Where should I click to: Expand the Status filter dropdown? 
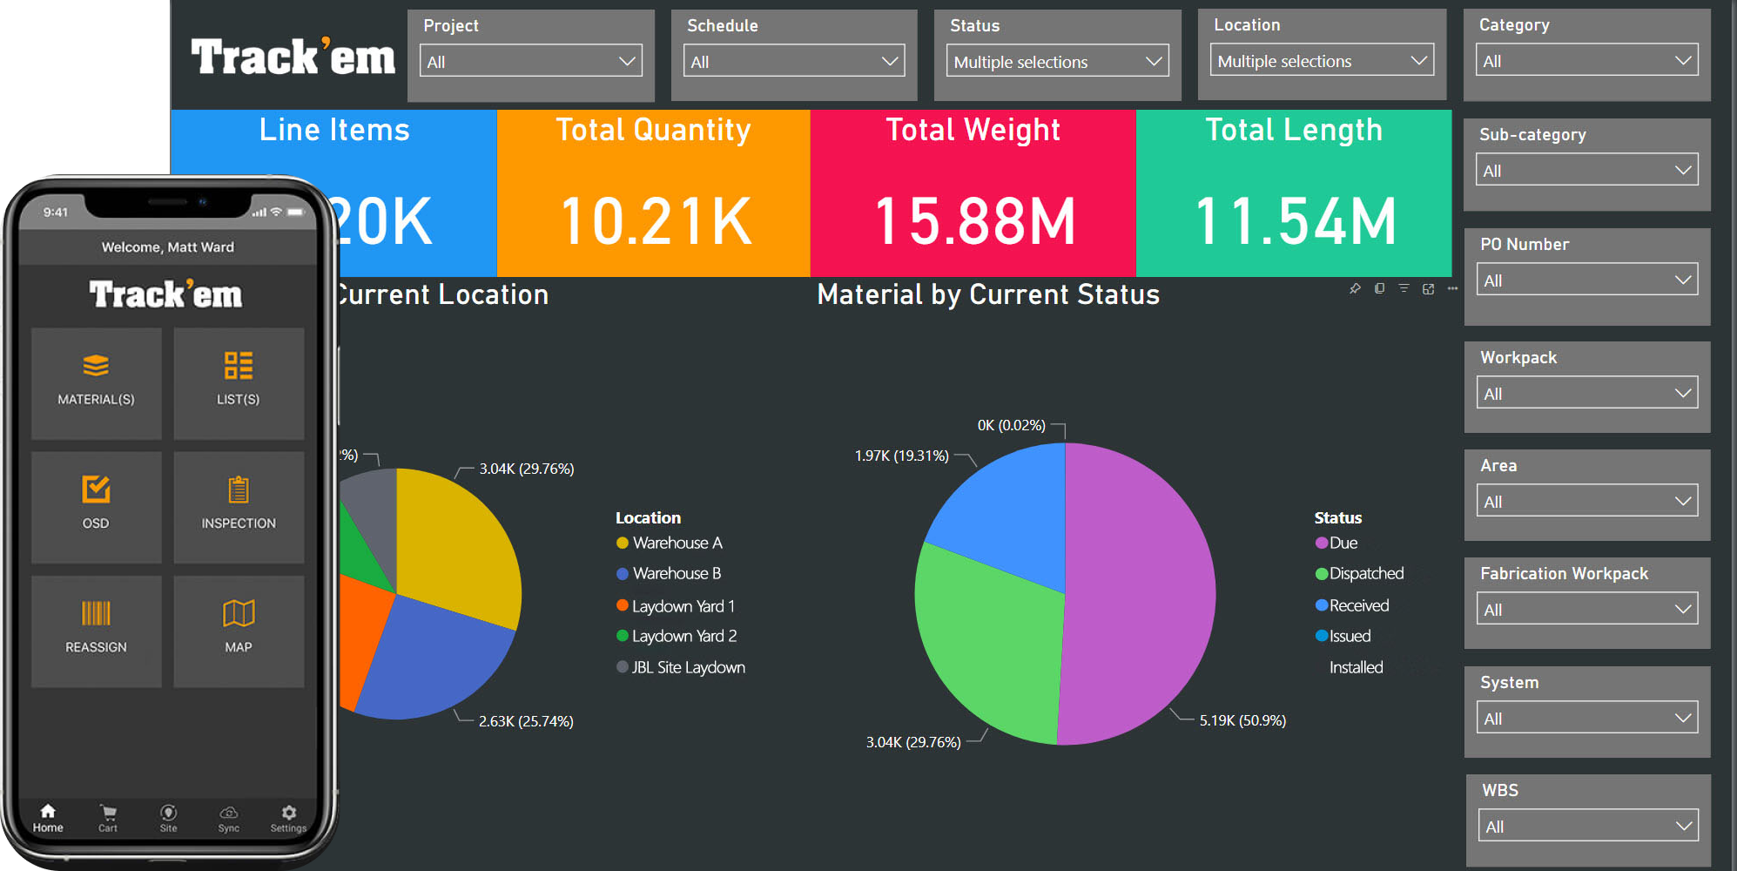(x=1057, y=62)
